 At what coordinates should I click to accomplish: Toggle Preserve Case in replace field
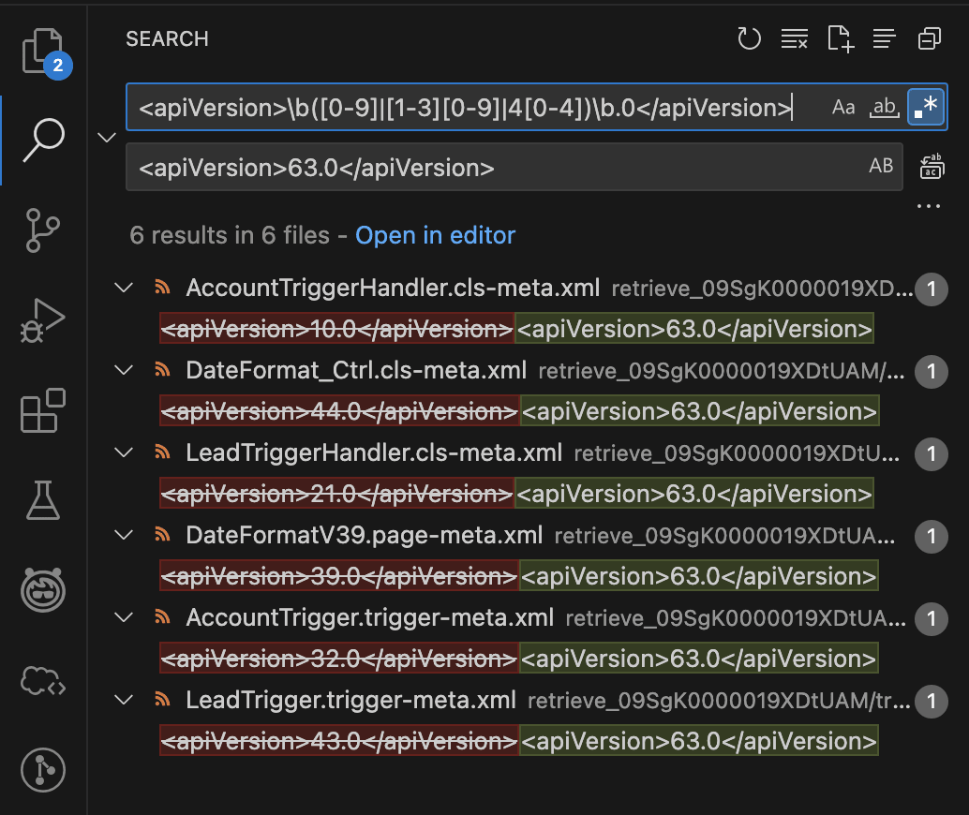pyautogui.click(x=881, y=167)
